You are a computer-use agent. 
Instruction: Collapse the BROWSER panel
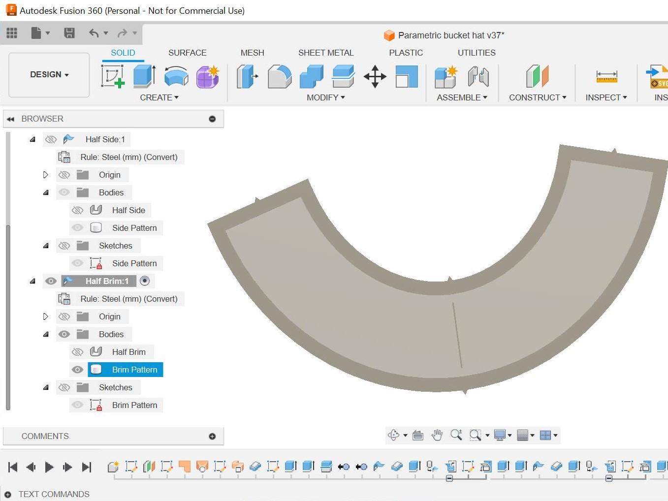pos(11,119)
